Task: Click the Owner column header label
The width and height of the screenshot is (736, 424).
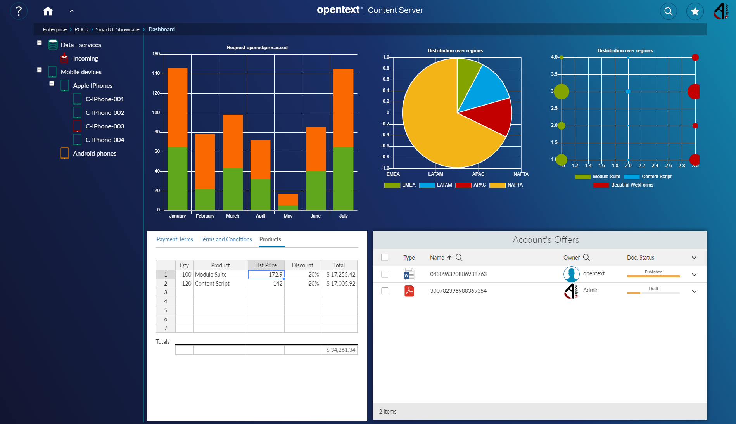Action: tap(572, 258)
